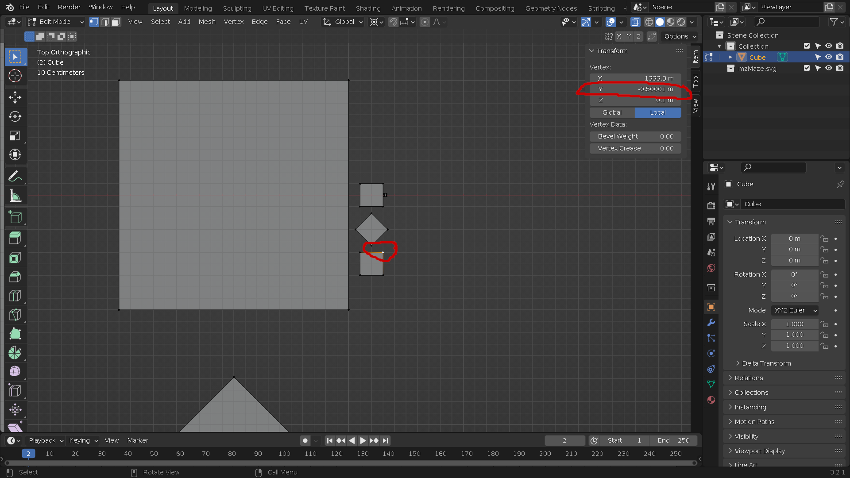Choose the Move tool
The height and width of the screenshot is (478, 850).
point(15,97)
